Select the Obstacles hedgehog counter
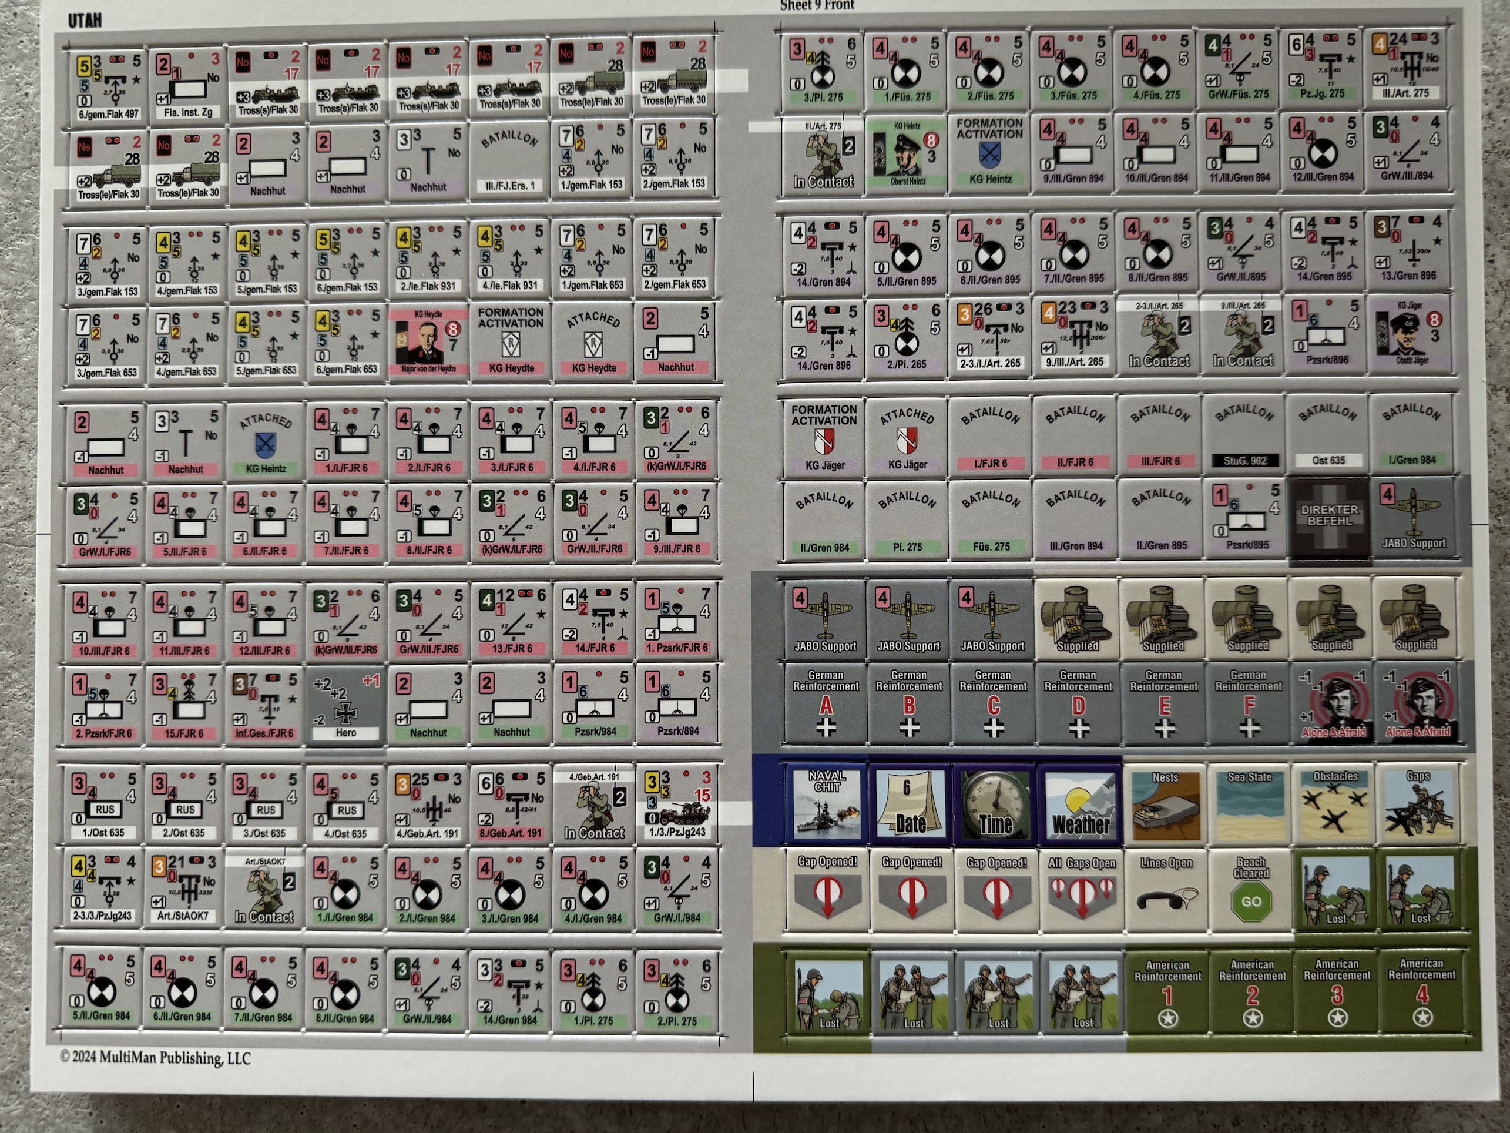Viewport: 1510px width, 1133px height. pos(1334,805)
